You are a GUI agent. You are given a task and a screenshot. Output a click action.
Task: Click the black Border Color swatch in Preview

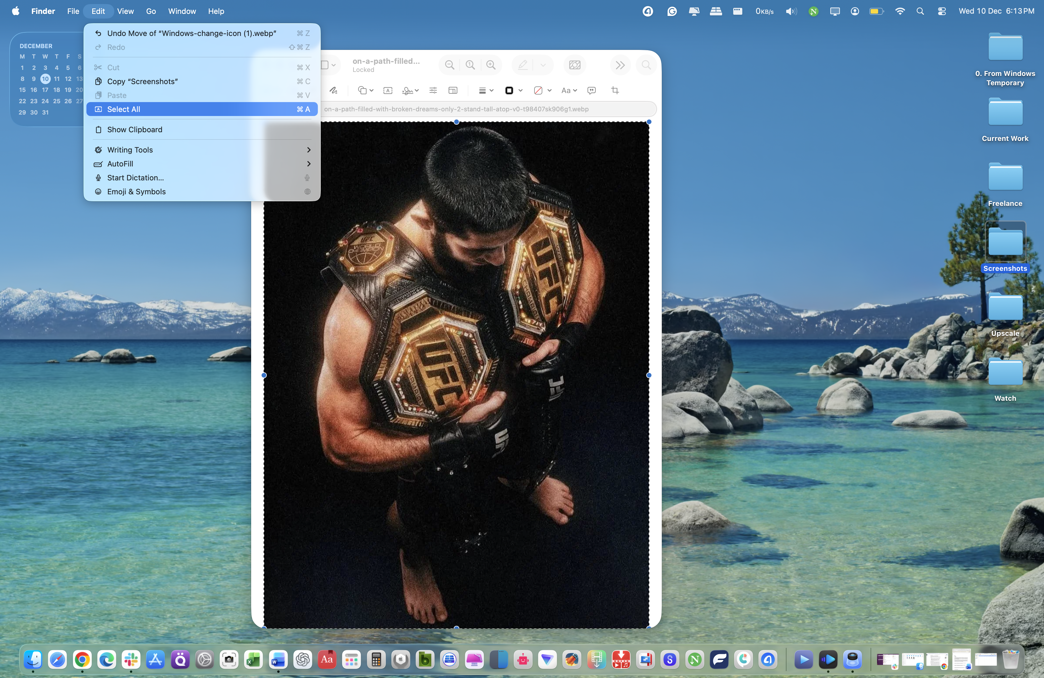(509, 90)
